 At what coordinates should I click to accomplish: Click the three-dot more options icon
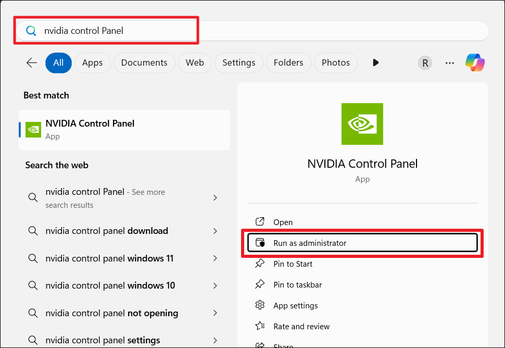[x=450, y=63]
